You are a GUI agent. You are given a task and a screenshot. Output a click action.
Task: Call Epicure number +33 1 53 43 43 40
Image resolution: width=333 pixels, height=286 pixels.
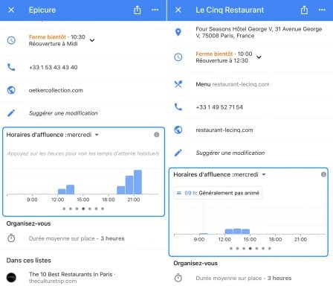click(53, 67)
